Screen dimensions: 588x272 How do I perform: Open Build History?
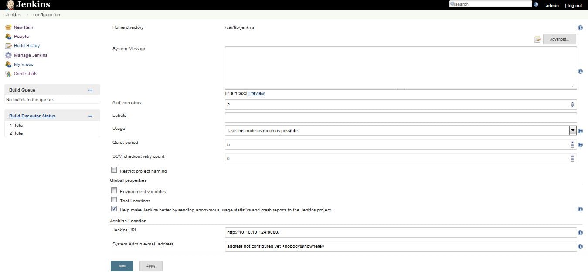pos(27,45)
